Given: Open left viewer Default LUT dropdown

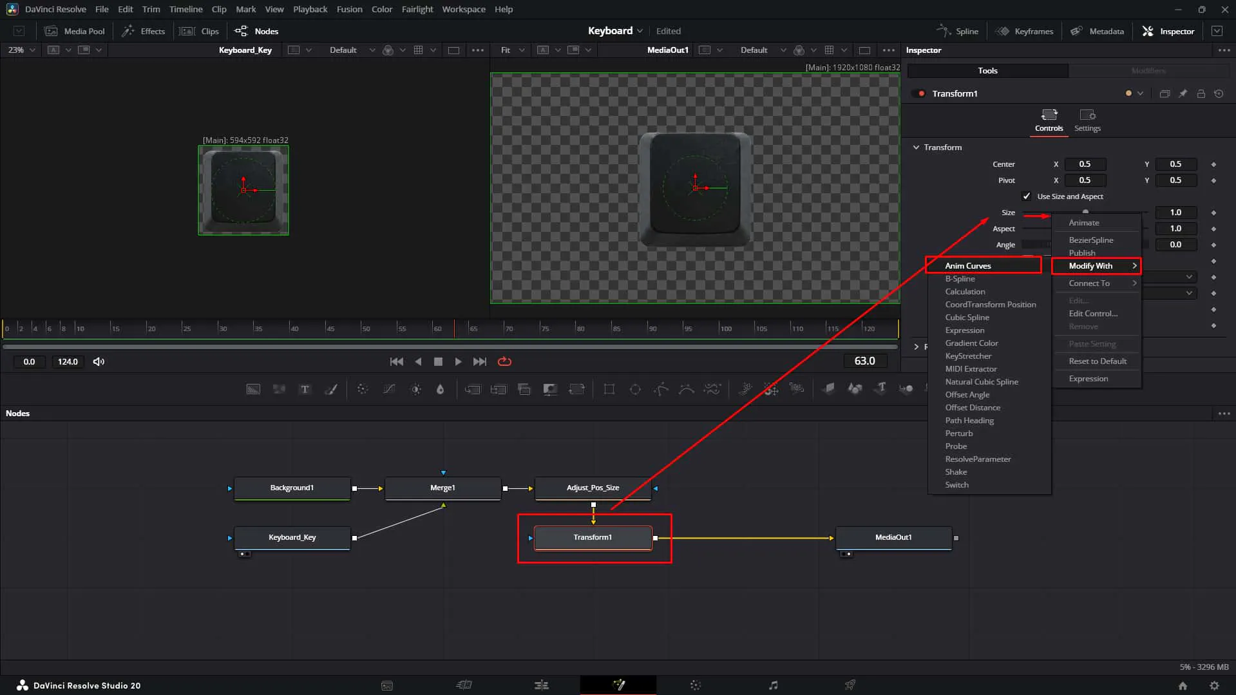Looking at the screenshot, I should coord(352,50).
